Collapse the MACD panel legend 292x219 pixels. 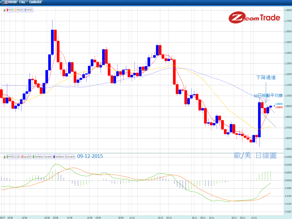[x=4, y=157]
